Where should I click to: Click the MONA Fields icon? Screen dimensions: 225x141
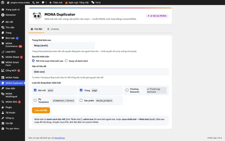point(3,78)
